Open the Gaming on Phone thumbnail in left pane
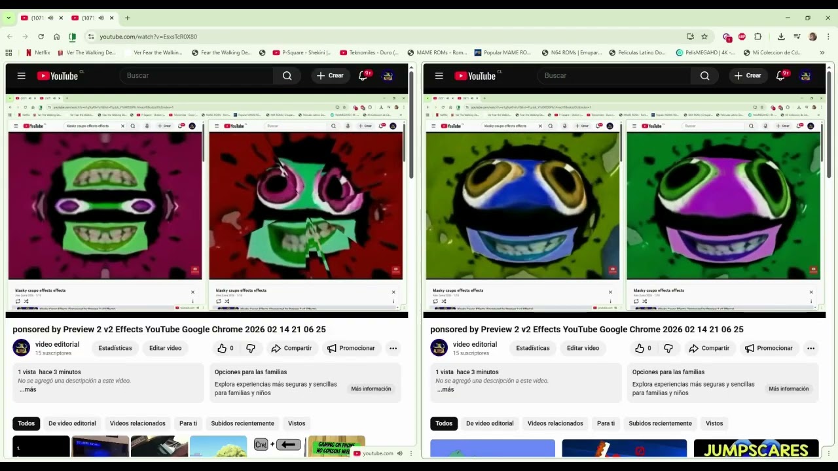 click(337, 447)
